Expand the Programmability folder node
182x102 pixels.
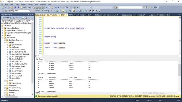5,88
